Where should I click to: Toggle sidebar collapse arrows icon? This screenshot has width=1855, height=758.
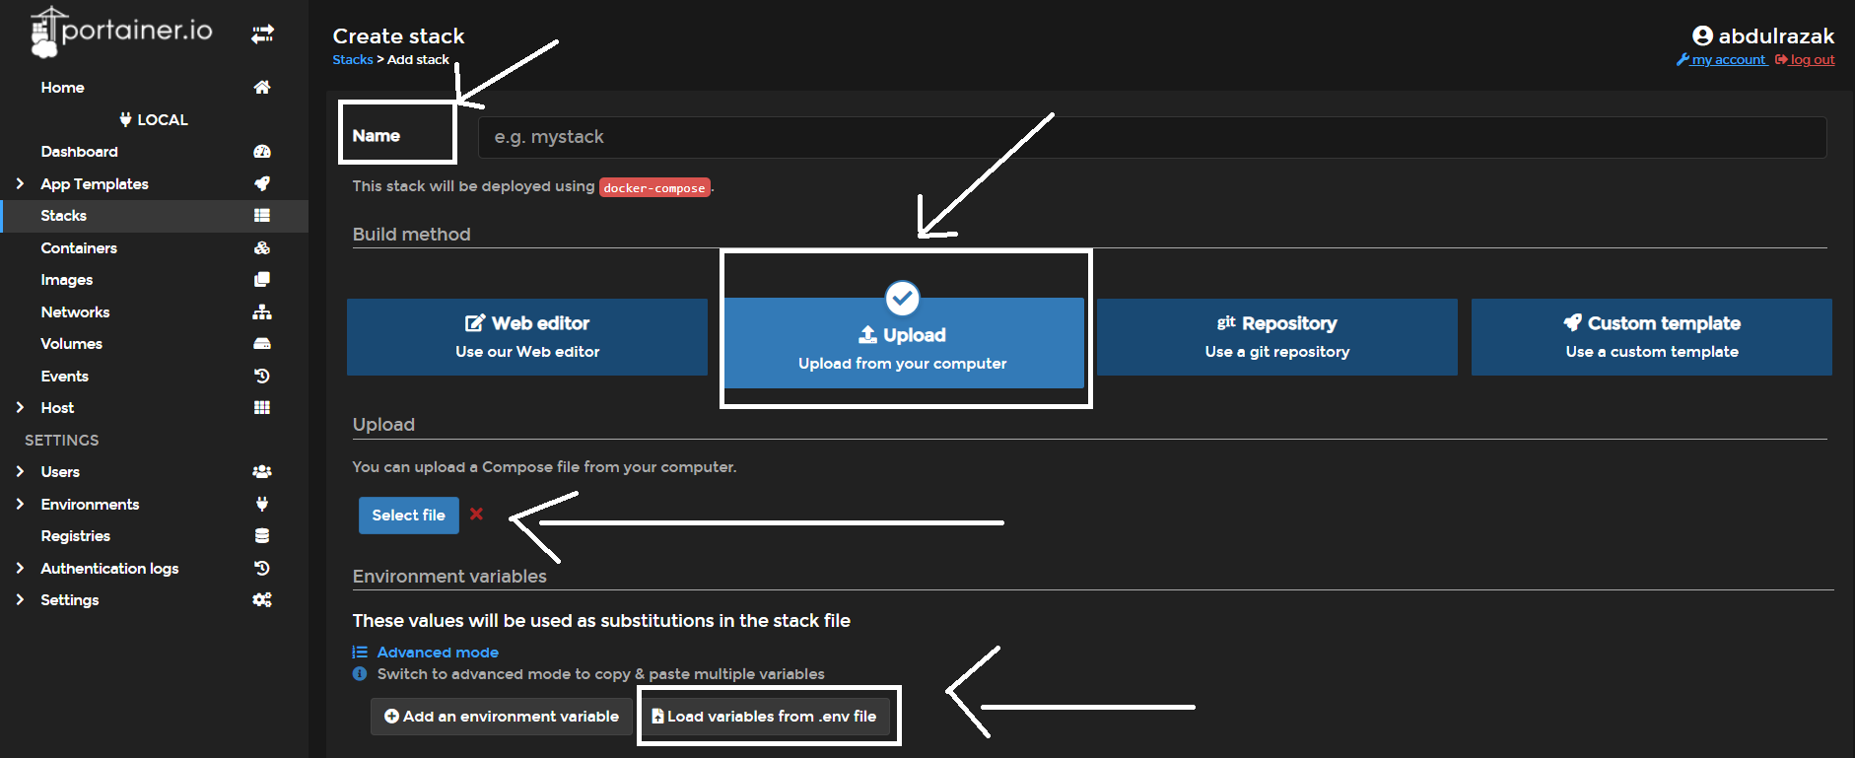(262, 34)
